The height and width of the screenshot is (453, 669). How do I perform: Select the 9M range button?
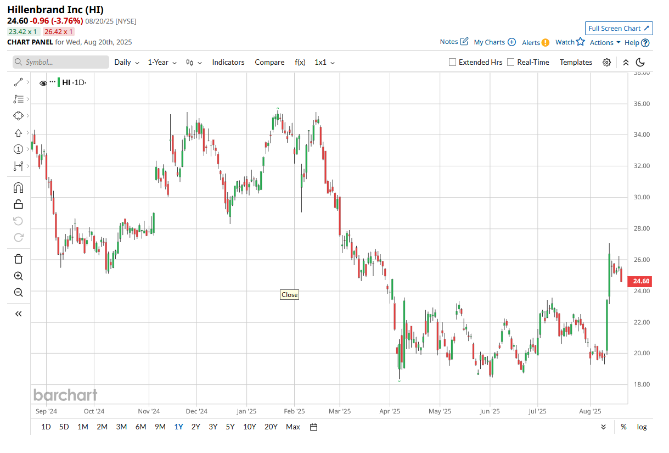click(160, 427)
